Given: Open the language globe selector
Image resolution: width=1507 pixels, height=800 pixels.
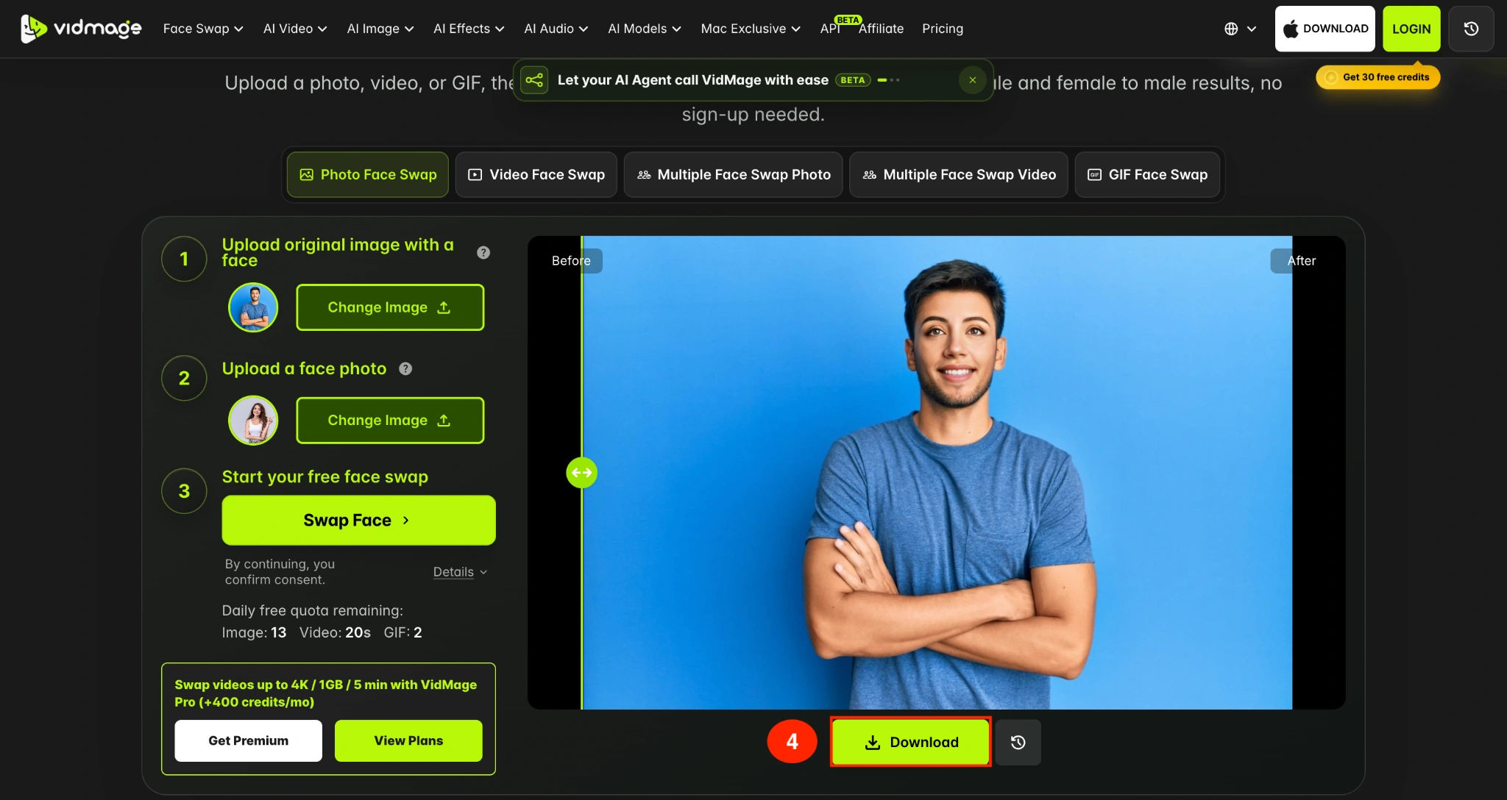Looking at the screenshot, I should (1240, 29).
